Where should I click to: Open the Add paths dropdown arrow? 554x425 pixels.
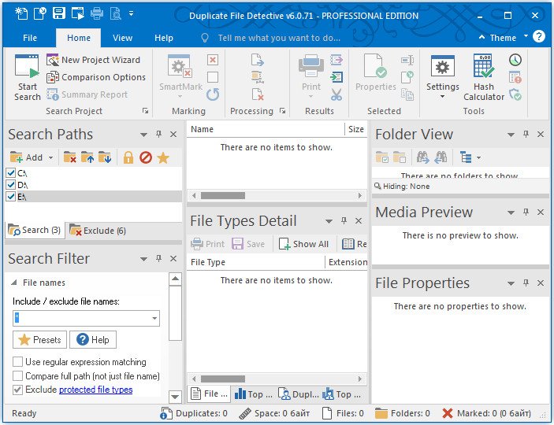point(51,157)
